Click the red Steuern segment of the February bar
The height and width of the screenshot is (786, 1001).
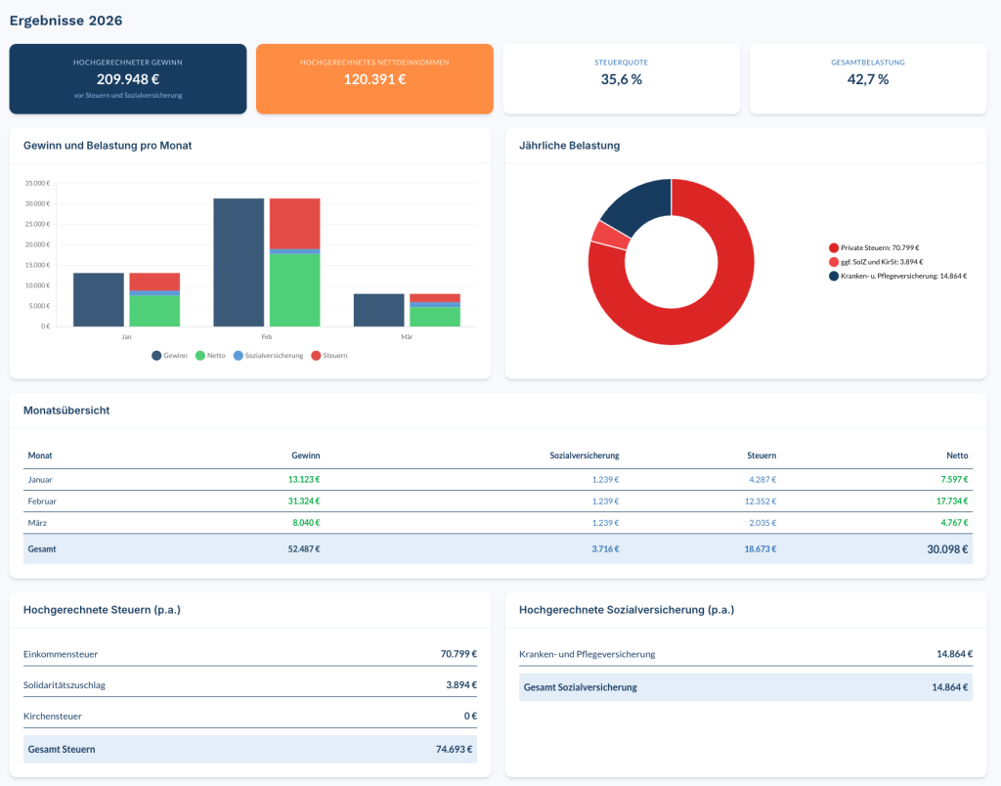click(295, 223)
